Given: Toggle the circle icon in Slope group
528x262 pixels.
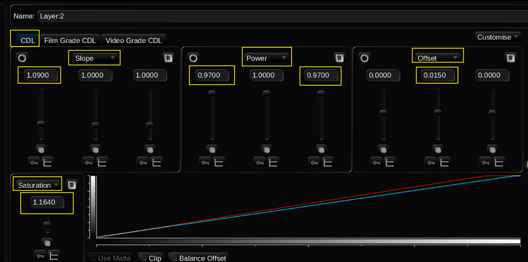Looking at the screenshot, I should [x=21, y=58].
